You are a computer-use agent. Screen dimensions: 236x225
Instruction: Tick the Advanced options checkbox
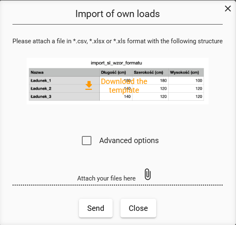pos(86,141)
